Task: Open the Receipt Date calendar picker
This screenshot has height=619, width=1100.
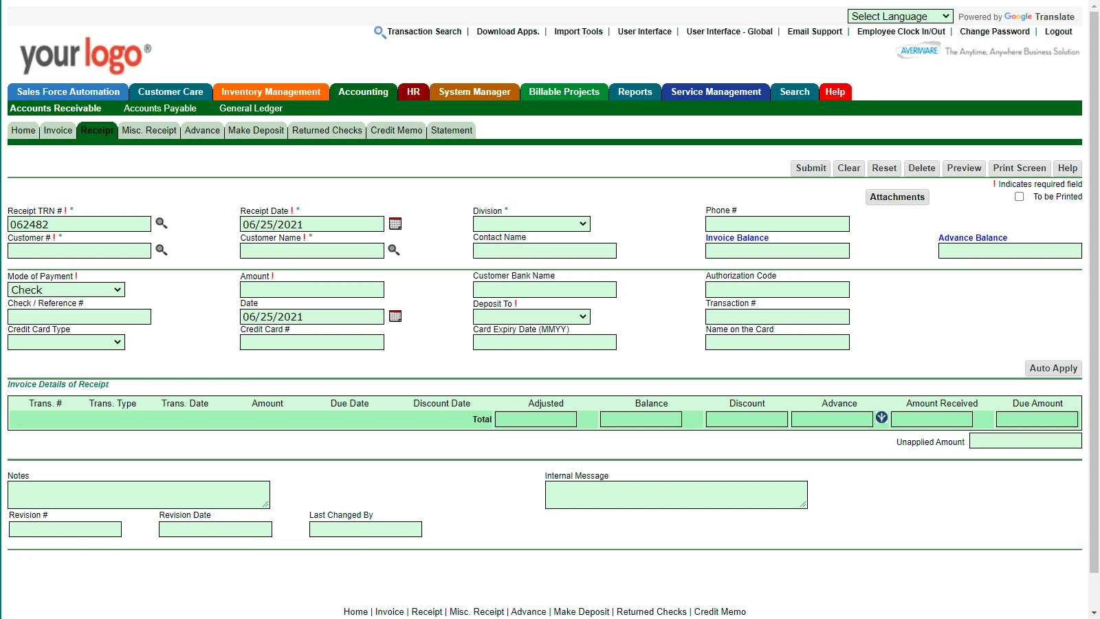Action: [x=395, y=224]
